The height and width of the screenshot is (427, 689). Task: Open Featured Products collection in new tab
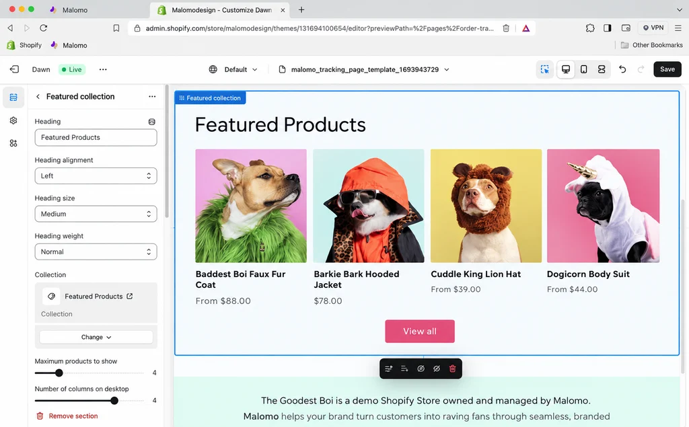coord(130,296)
